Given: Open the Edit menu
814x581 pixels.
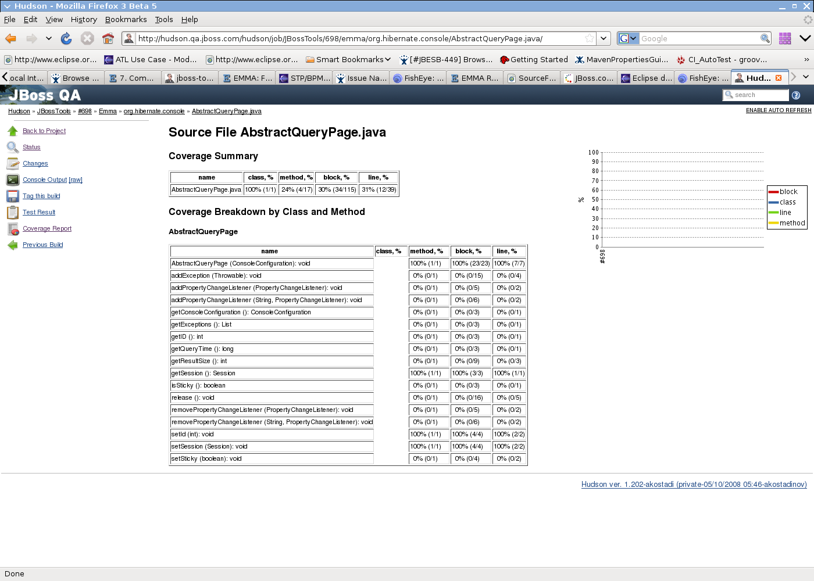Looking at the screenshot, I should coord(30,19).
